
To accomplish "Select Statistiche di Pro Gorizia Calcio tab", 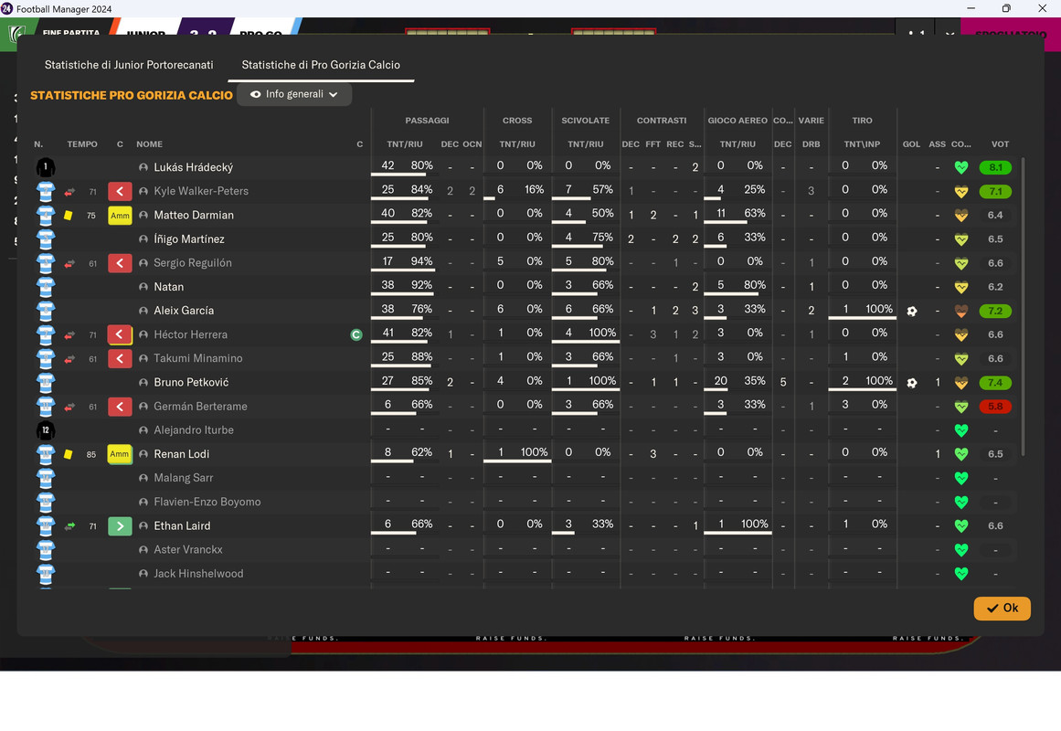I will [321, 65].
